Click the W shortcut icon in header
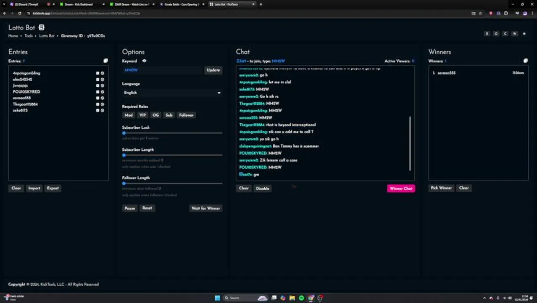 point(514,34)
